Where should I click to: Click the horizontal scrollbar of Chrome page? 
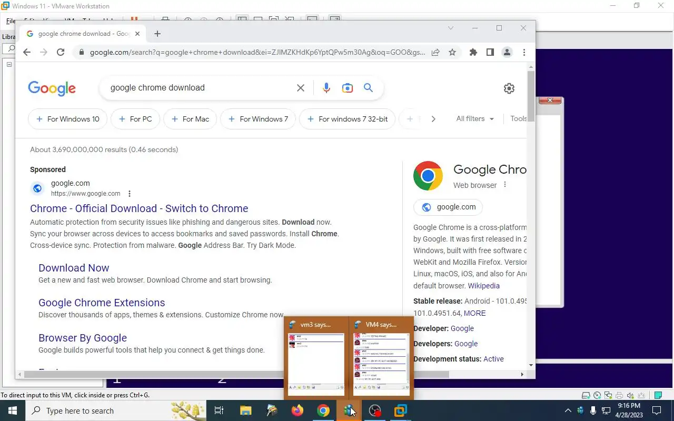(237, 374)
